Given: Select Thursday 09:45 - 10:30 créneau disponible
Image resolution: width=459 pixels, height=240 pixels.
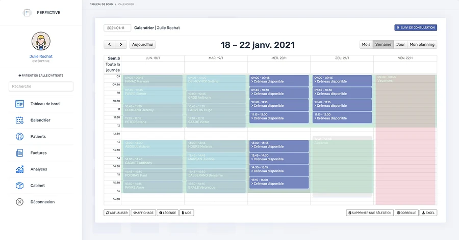Looking at the screenshot, I should click(342, 93).
